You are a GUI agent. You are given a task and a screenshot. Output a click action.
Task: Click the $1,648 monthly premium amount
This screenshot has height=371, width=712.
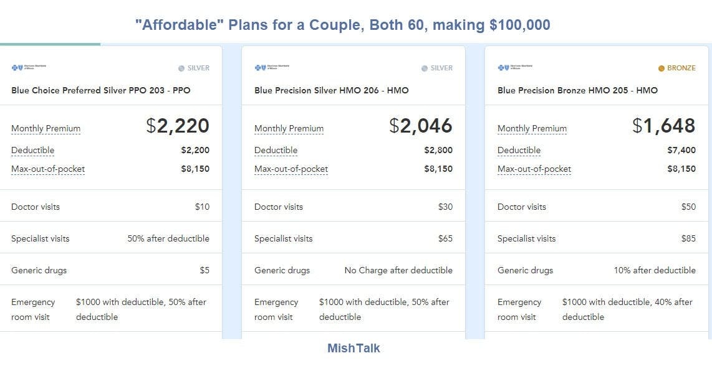point(664,126)
